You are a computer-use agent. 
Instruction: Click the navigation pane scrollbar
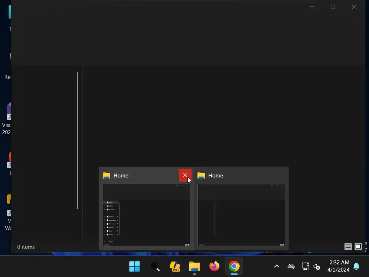click(78, 141)
